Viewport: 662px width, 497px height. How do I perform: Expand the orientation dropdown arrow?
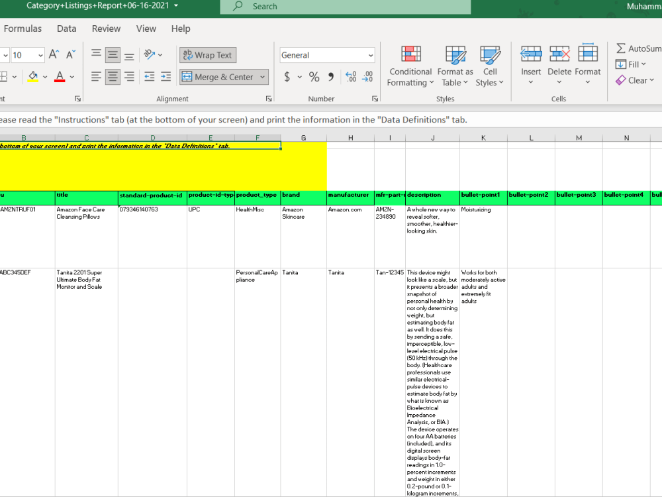click(x=160, y=54)
